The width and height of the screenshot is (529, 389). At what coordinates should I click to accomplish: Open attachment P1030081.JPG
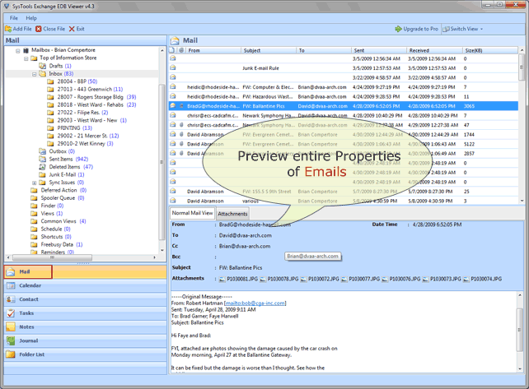coord(239,279)
